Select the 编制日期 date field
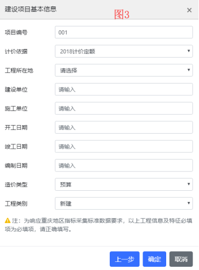Image resolution: width=199 pixels, height=270 pixels. [x=124, y=165]
